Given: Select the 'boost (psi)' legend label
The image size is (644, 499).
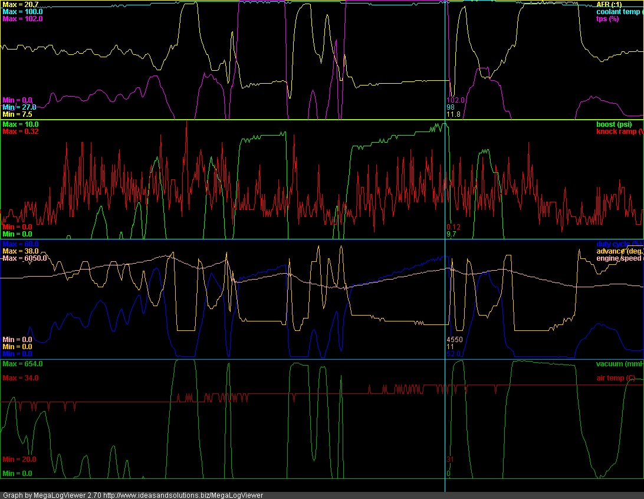Looking at the screenshot, I should [x=614, y=124].
